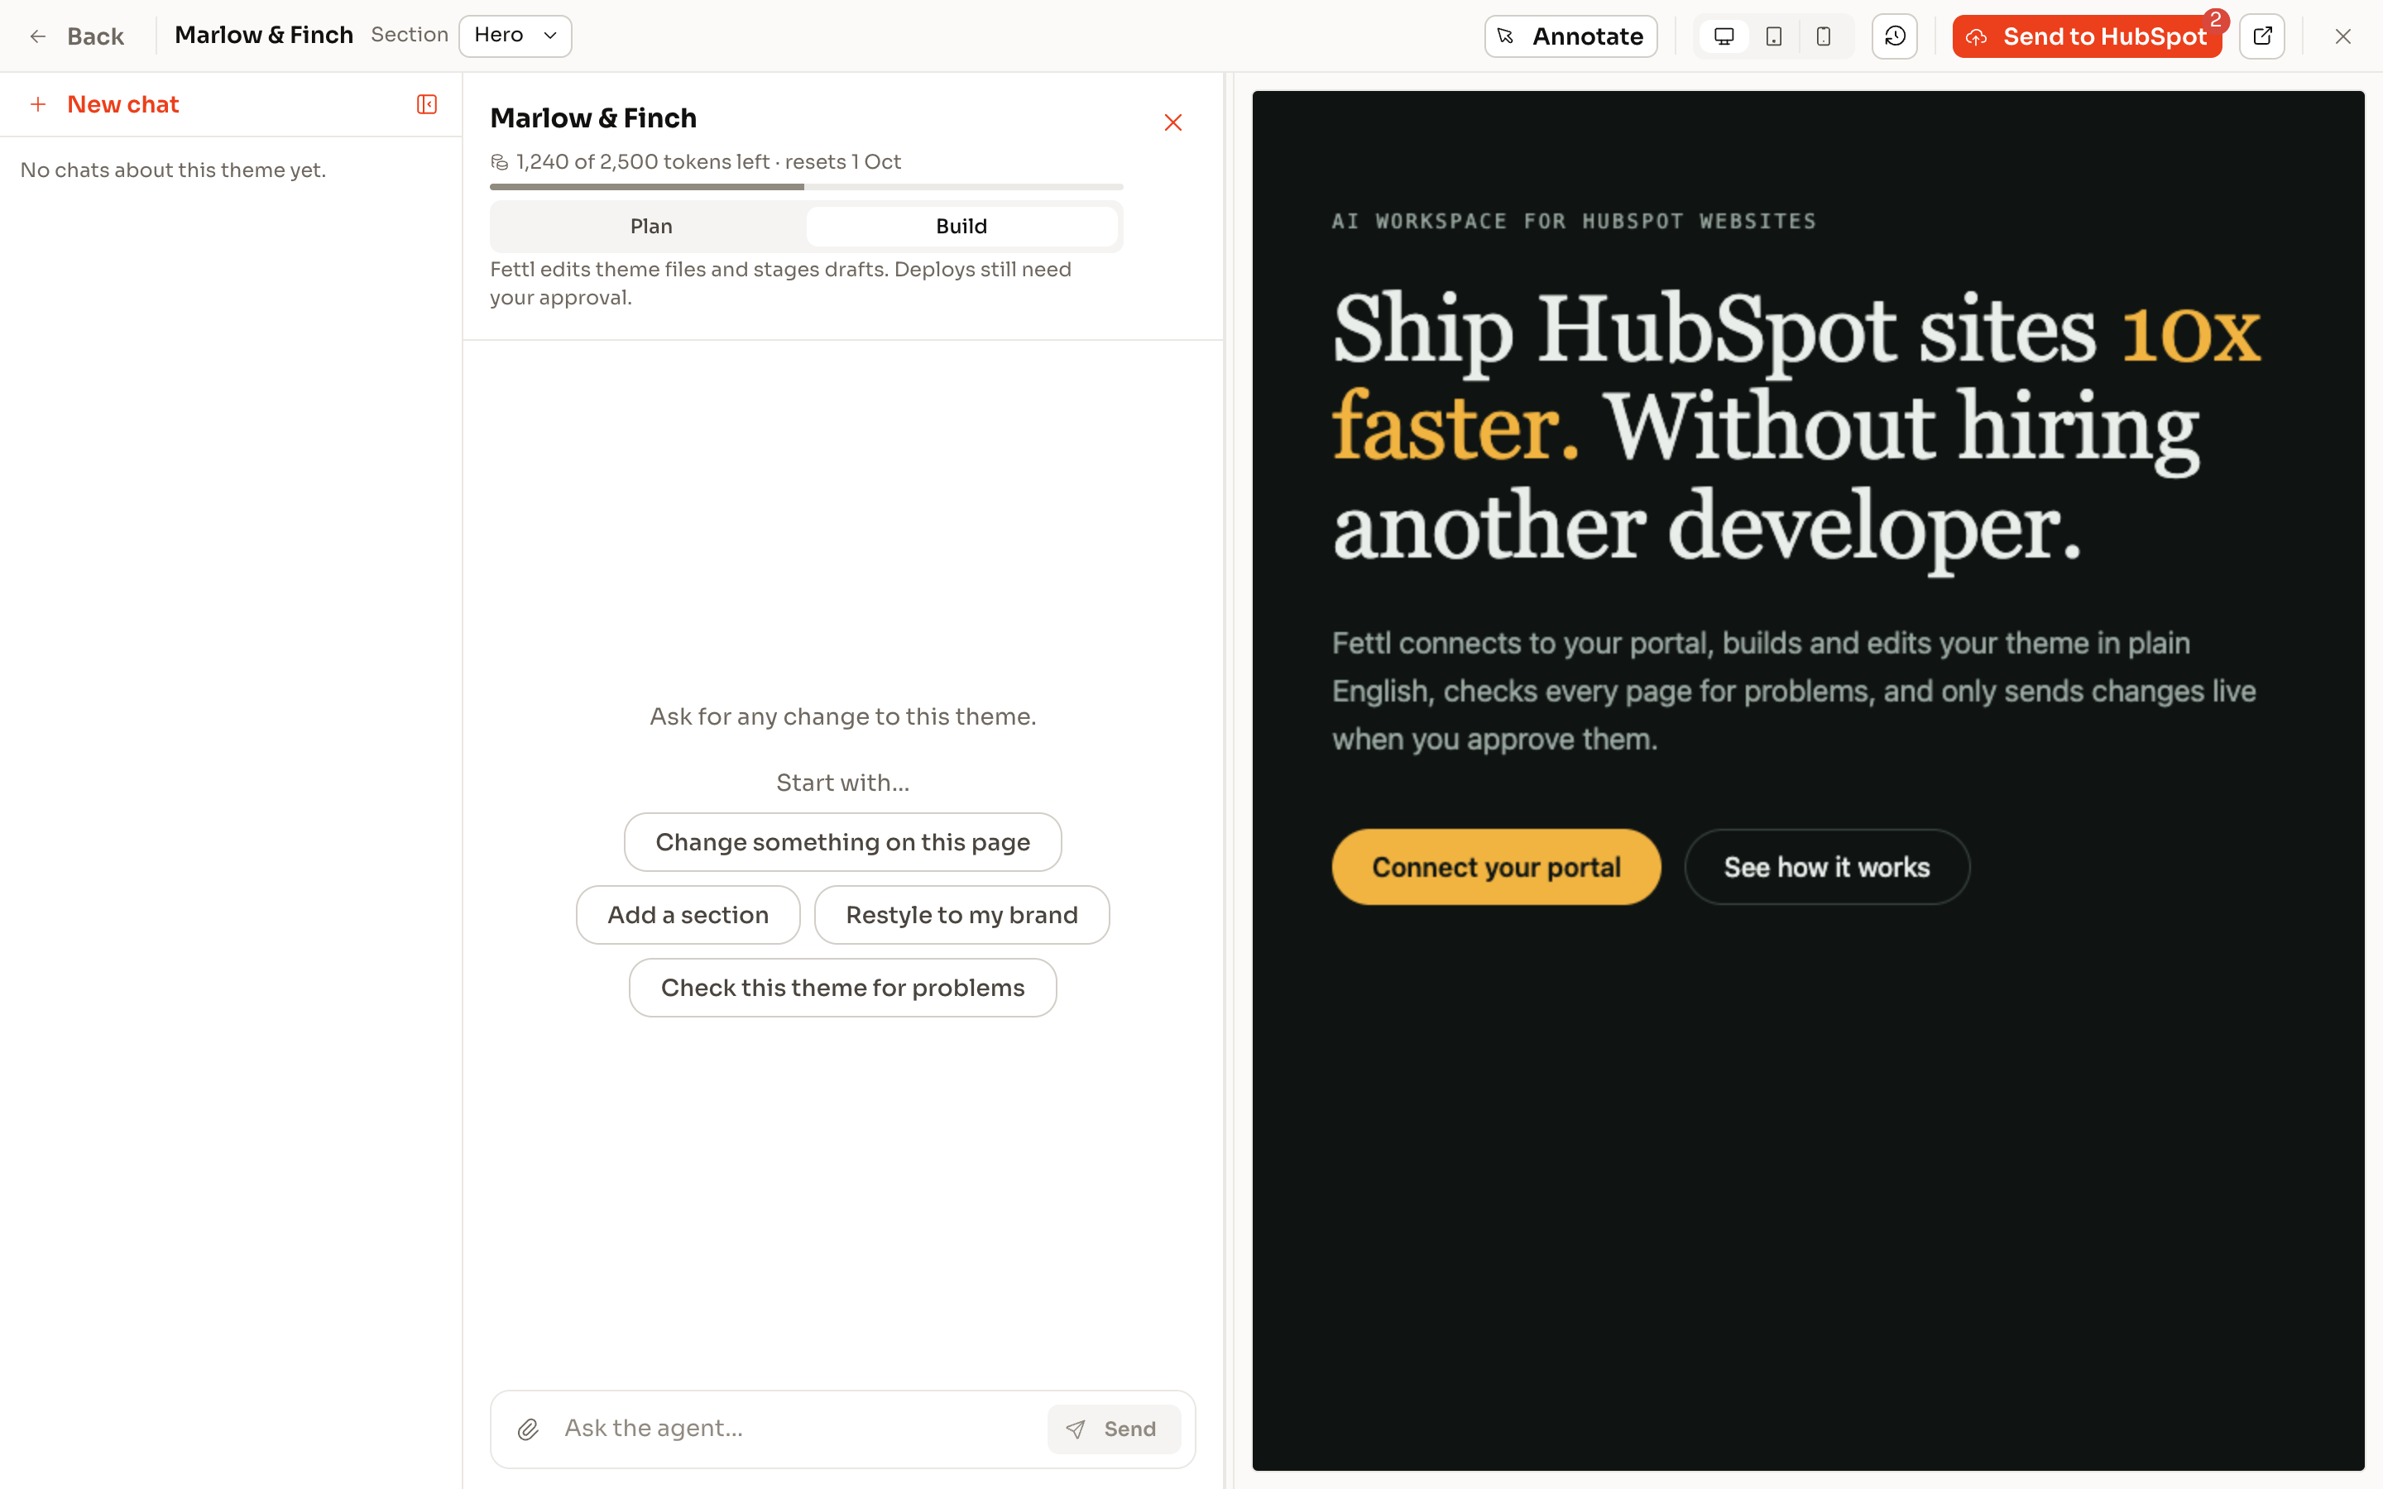Click the '1,240 of 2,500 tokens left' text
This screenshot has width=2383, height=1489.
tap(642, 161)
